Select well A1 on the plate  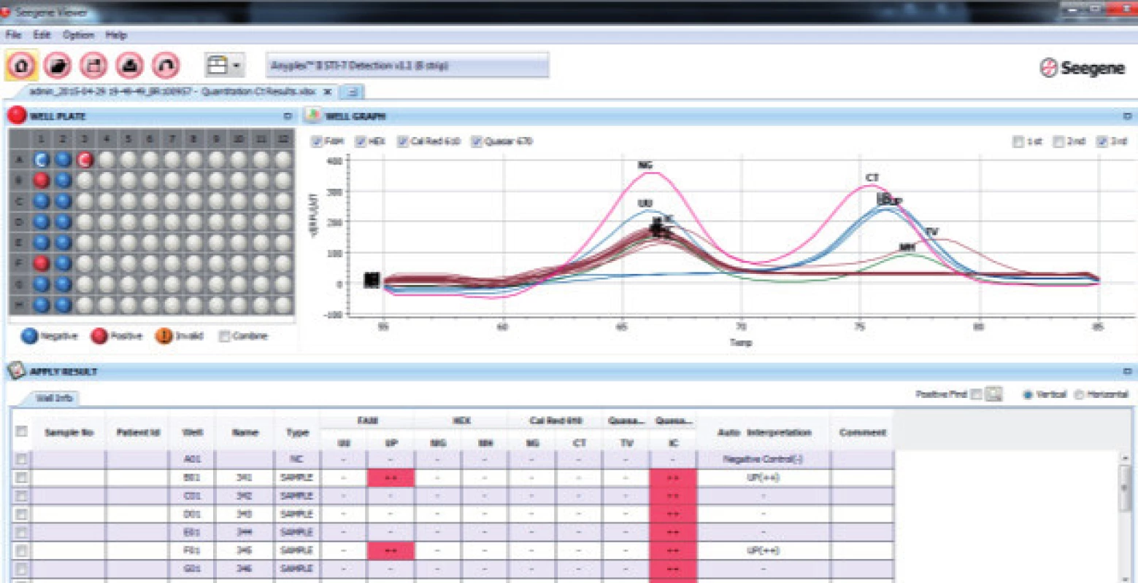tap(42, 160)
